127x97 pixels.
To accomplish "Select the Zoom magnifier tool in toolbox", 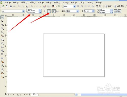I will pos(2,28).
